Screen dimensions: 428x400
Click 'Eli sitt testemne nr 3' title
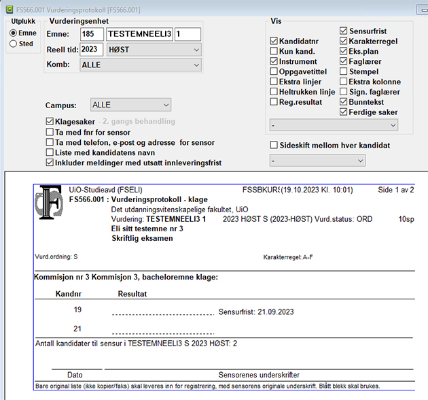coord(147,229)
